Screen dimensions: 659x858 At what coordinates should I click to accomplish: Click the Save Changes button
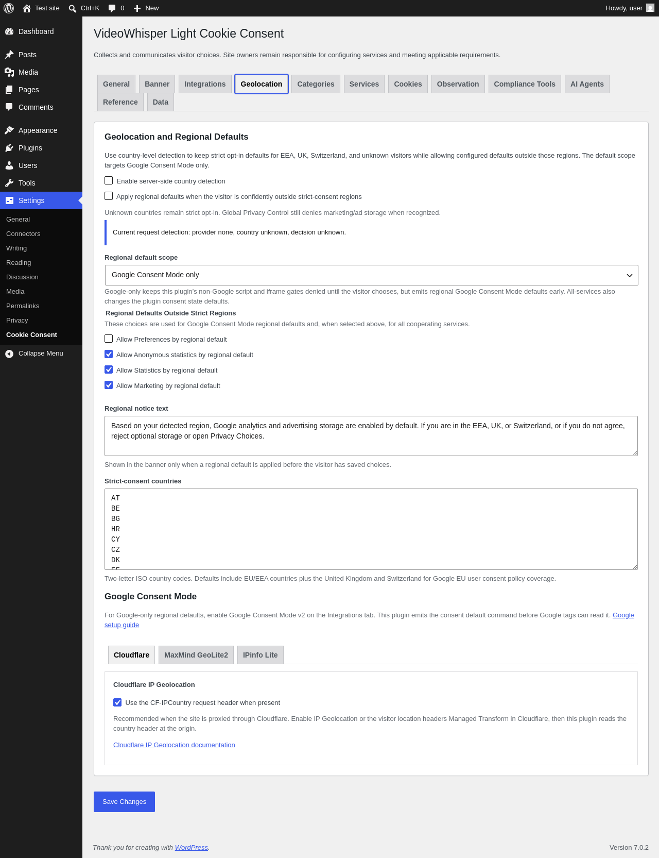[124, 802]
